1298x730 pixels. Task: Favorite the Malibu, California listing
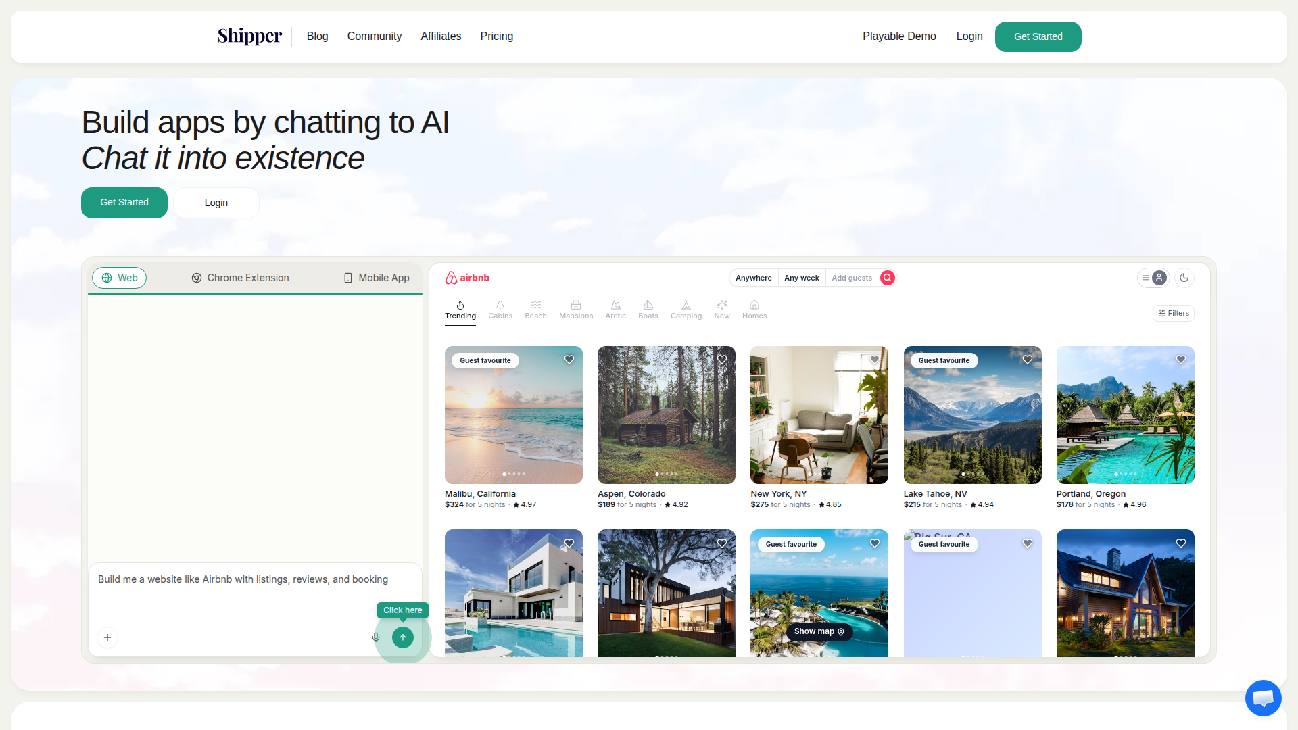[x=569, y=360]
